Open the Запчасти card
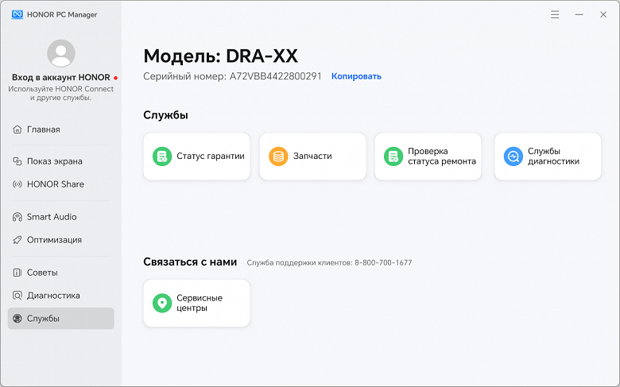Screen dimensions: 620x387 pos(312,157)
